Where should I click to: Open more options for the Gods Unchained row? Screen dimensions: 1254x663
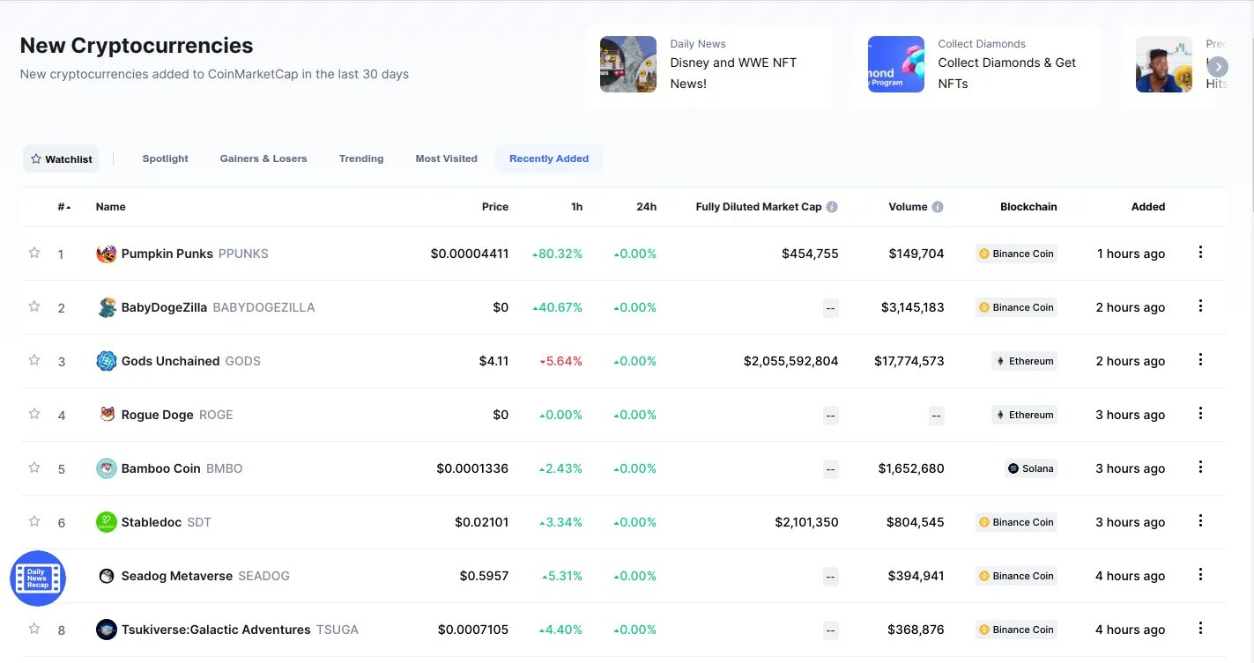[1200, 360]
